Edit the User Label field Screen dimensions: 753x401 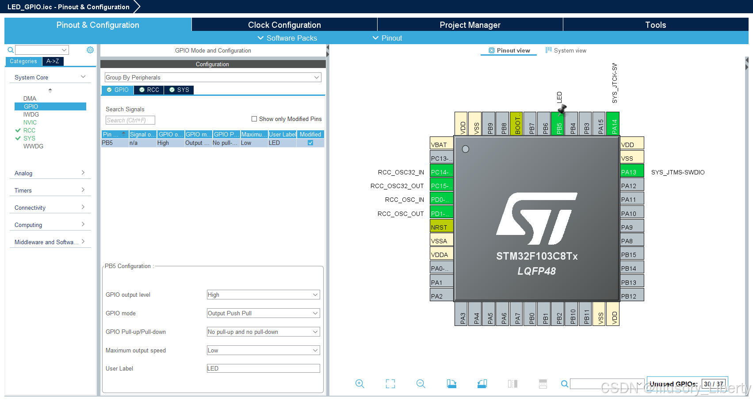coord(264,368)
